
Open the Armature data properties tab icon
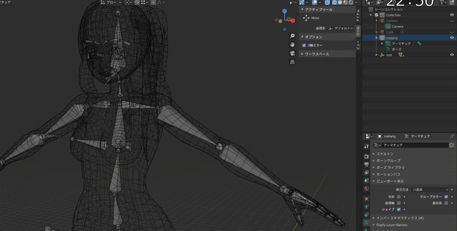point(367,223)
